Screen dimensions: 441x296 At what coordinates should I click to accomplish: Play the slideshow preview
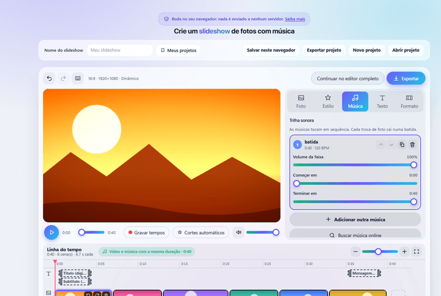(51, 232)
